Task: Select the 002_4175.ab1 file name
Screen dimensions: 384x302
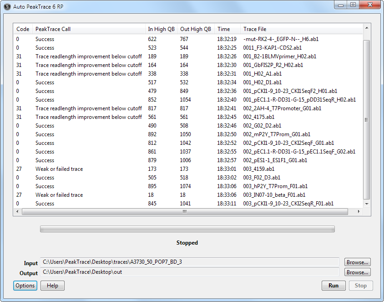Action: 258,117
